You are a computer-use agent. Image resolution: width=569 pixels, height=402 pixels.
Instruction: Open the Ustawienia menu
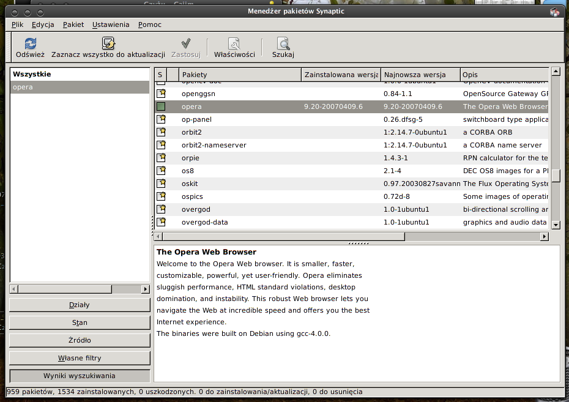coord(111,24)
